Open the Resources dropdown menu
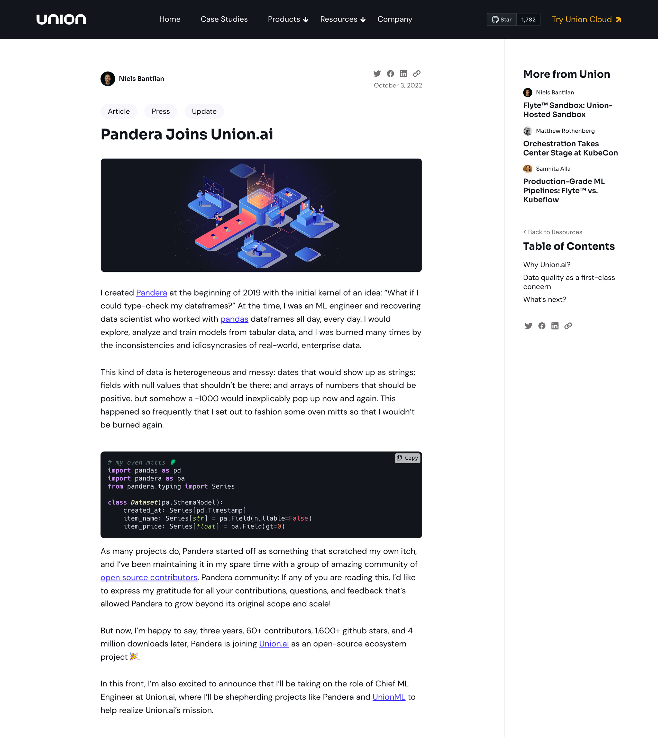The image size is (658, 737). (343, 20)
